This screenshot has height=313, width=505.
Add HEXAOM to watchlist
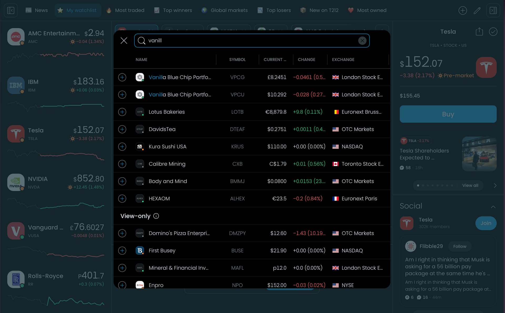coord(122,199)
